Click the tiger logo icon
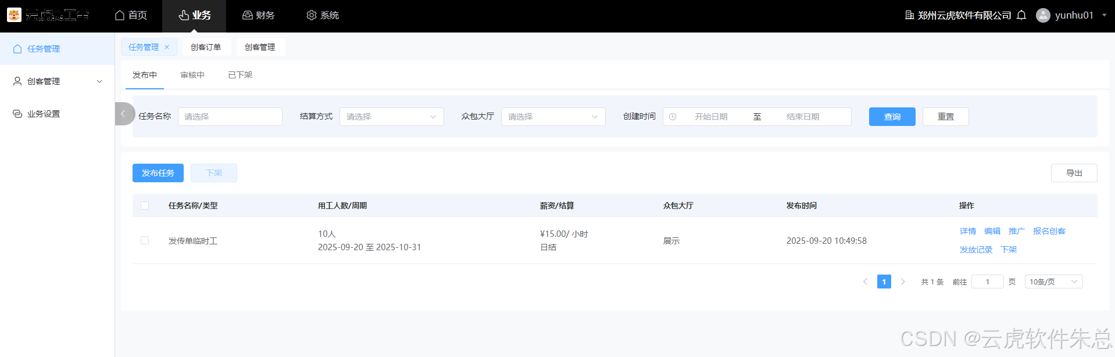Screen dimensions: 1115x357 point(14,15)
